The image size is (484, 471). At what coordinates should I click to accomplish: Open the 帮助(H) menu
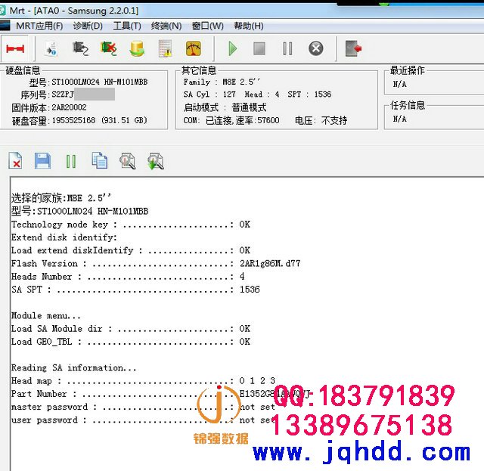pos(249,26)
